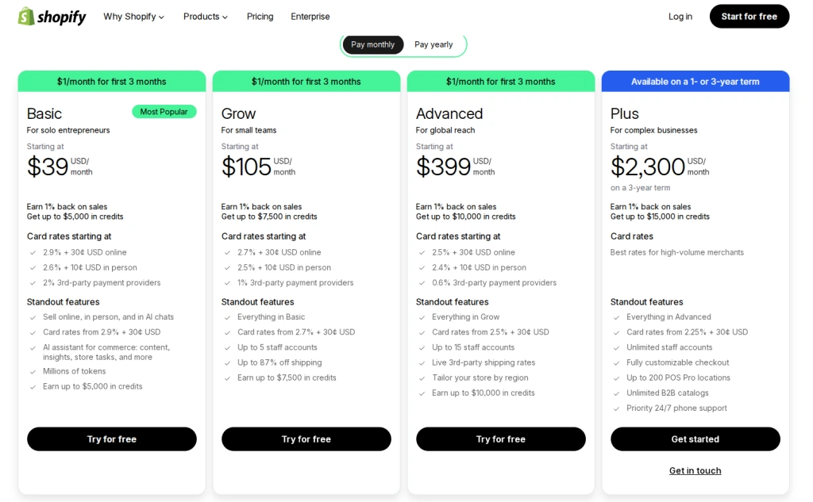Click checkmark beside '2.6% + 10¢ USD in person'
Screen dimensions: 813x502
(x=33, y=268)
